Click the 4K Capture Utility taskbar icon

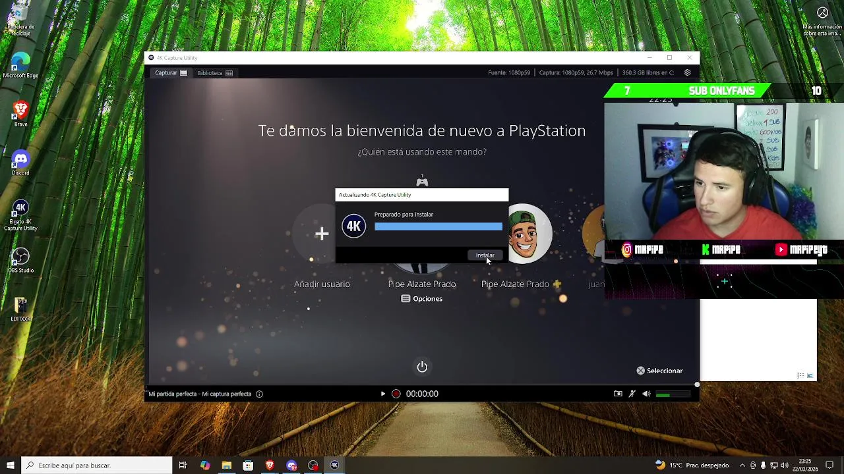pos(334,465)
